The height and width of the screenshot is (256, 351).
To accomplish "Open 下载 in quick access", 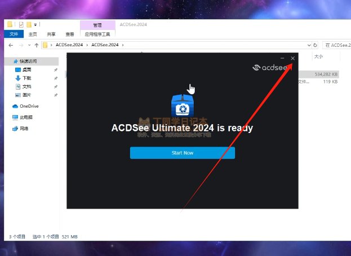I will coord(26,78).
